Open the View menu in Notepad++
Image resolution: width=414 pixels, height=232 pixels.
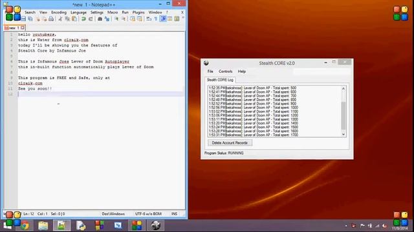pyautogui.click(x=43, y=12)
